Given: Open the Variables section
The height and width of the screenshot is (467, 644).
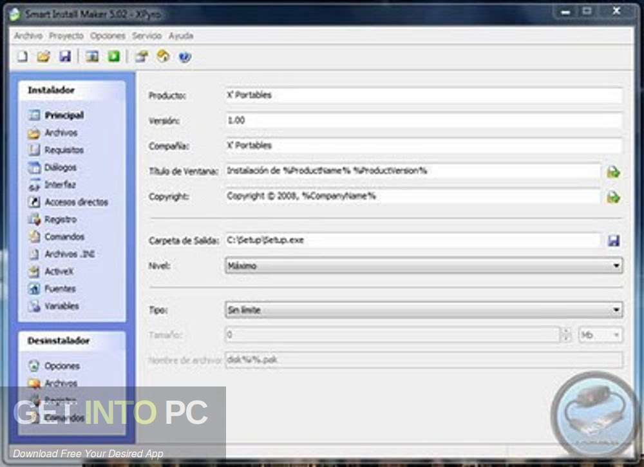Looking at the screenshot, I should tap(53, 306).
